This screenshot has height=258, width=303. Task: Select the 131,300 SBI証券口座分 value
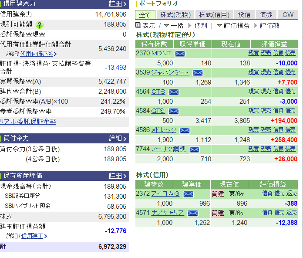[115, 196]
